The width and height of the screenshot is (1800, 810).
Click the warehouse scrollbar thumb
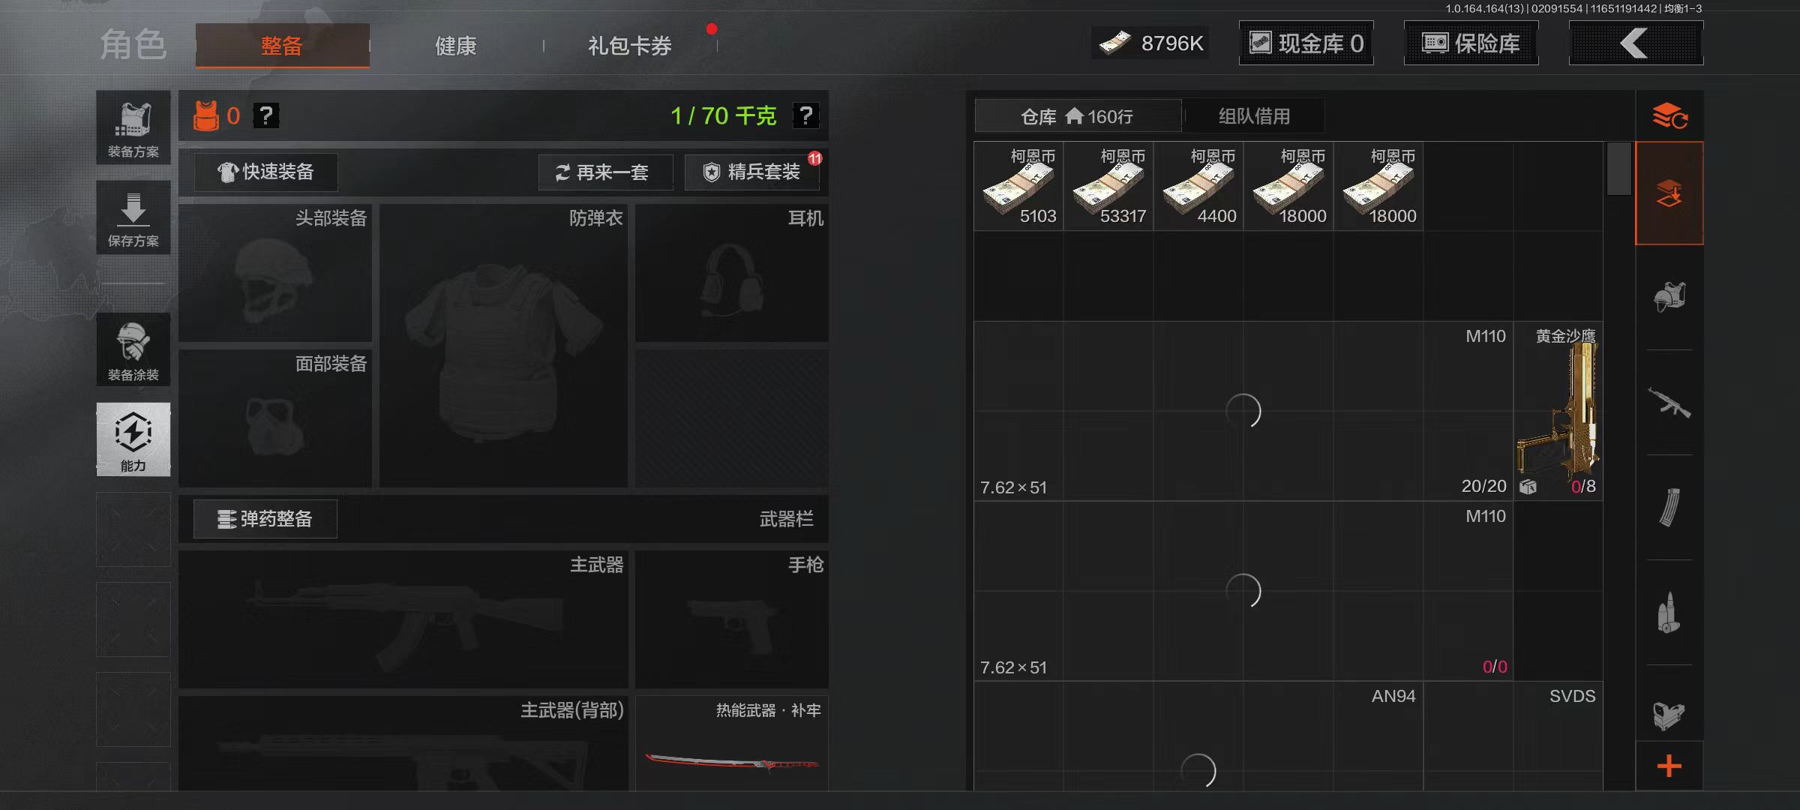[1618, 169]
